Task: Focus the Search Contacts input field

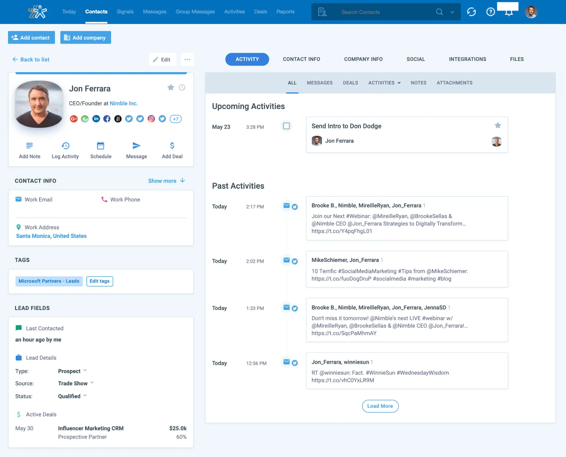Action: [384, 12]
